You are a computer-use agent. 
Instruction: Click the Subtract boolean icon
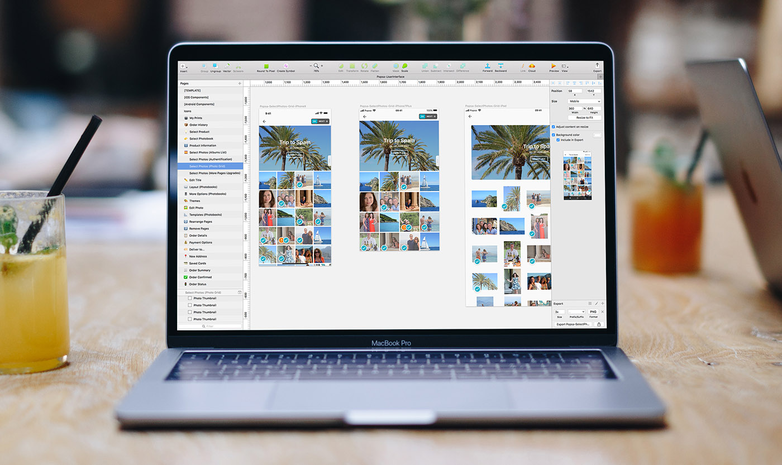[x=436, y=66]
